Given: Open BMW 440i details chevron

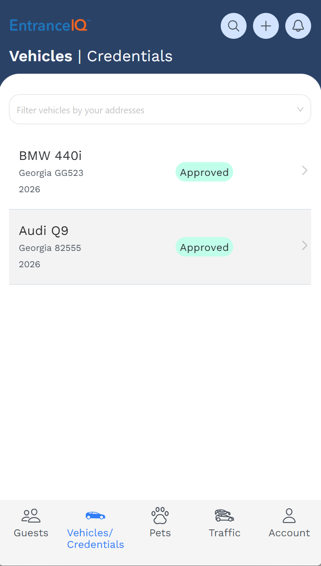Looking at the screenshot, I should (305, 171).
